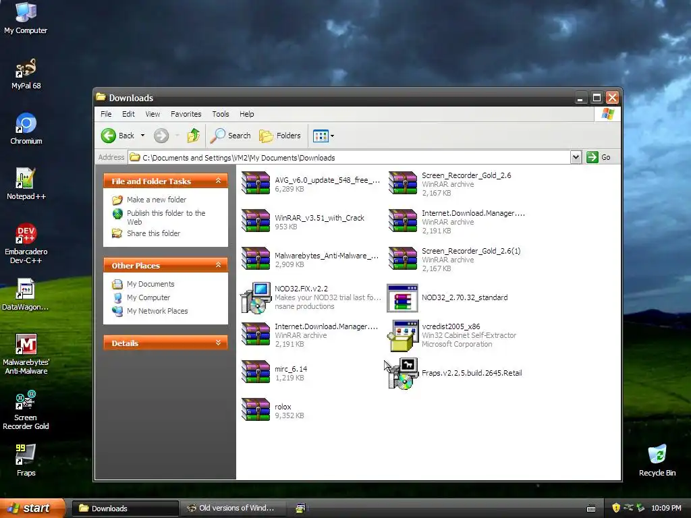Open My Computer desktop icon
This screenshot has height=518, width=691.
tap(26, 18)
